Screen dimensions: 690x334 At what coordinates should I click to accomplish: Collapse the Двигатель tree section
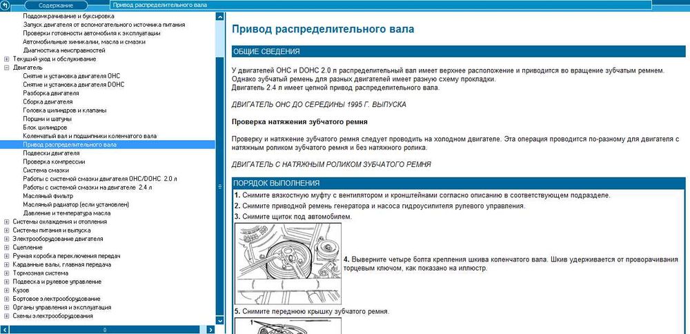(x=6, y=68)
